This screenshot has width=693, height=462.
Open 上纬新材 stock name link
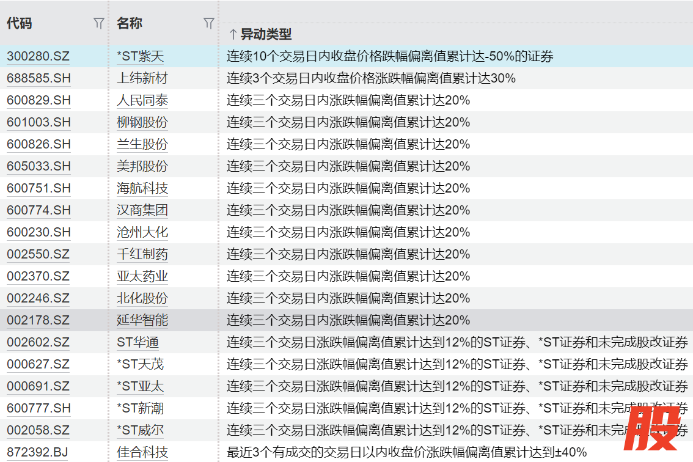pos(142,78)
